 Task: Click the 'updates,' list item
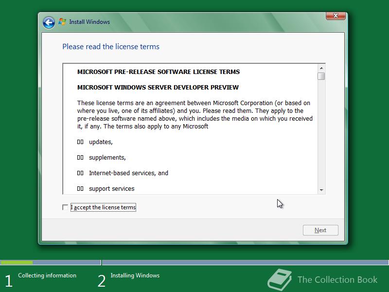(x=101, y=142)
